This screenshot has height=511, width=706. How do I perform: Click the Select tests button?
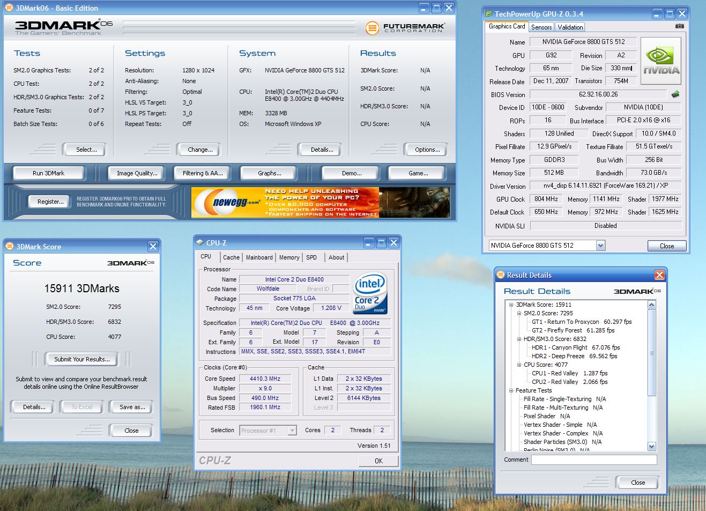click(84, 150)
